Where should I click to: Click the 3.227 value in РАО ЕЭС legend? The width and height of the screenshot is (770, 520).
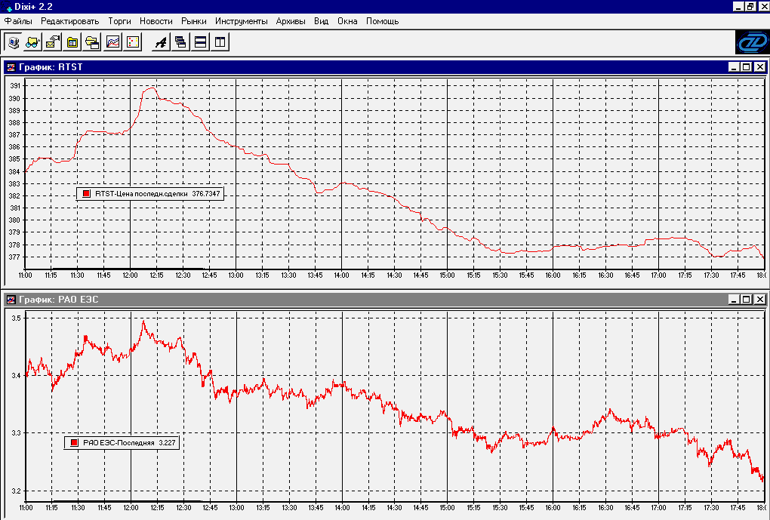(167, 442)
